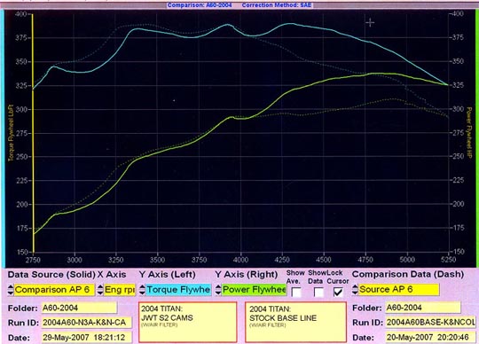This screenshot has width=479, height=344.
Task: Select the Eng rpm X axis field
Action: pos(120,290)
